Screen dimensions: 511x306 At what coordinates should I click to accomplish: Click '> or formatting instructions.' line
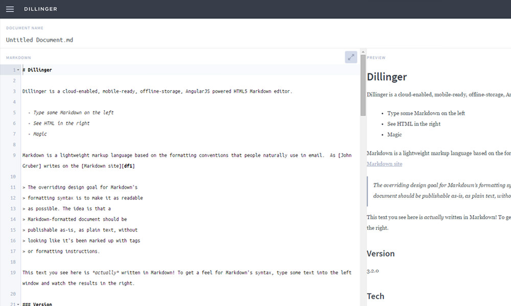61,251
